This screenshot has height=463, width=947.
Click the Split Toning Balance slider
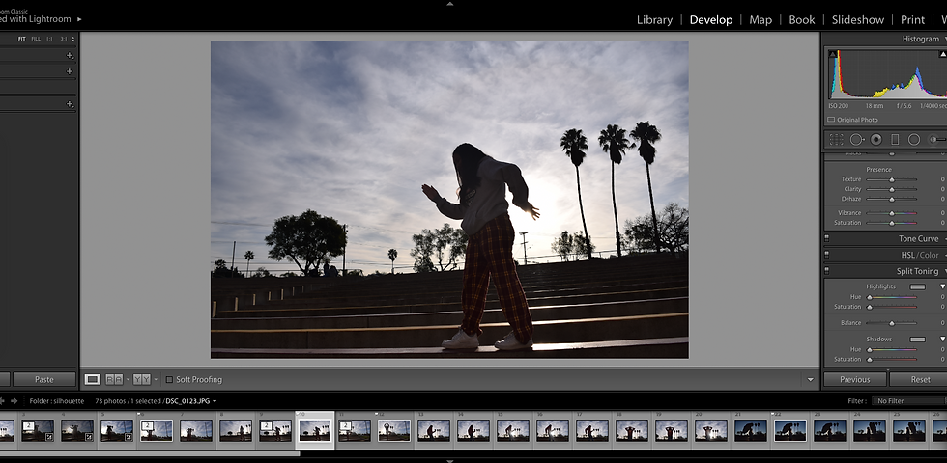click(891, 323)
